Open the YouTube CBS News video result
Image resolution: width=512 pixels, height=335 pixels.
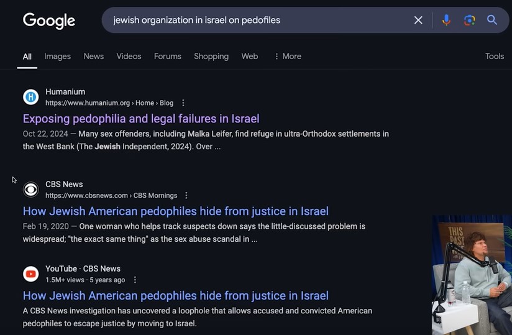point(176,296)
